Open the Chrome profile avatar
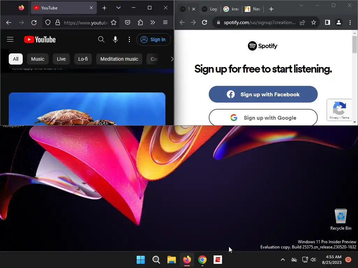The image size is (358, 268). coord(339,22)
